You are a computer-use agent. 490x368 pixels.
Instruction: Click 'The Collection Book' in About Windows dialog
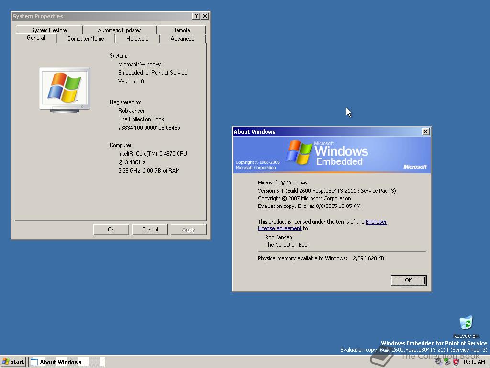pos(288,245)
